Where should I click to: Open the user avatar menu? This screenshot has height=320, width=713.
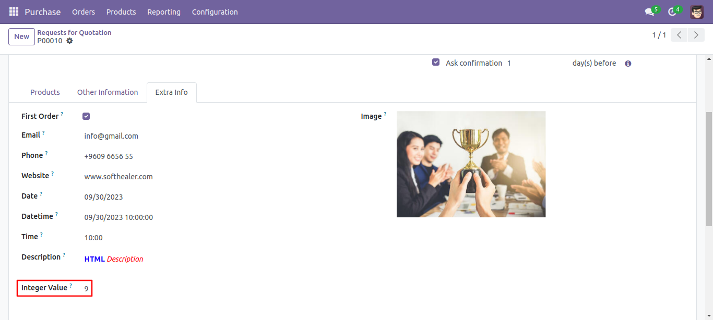(x=697, y=11)
